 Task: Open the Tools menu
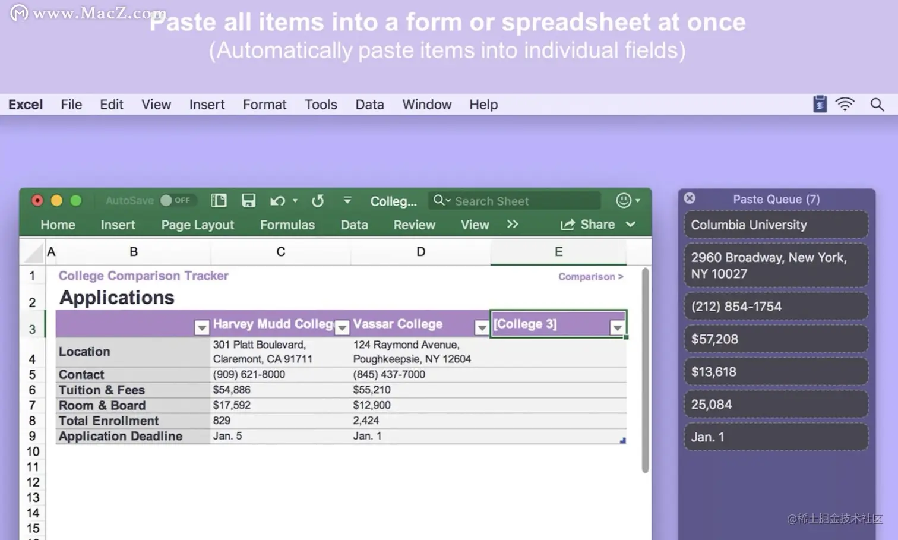pos(321,105)
